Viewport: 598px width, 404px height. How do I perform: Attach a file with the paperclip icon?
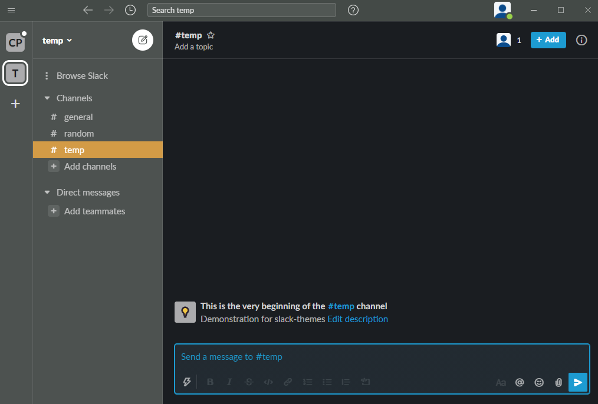click(x=558, y=382)
